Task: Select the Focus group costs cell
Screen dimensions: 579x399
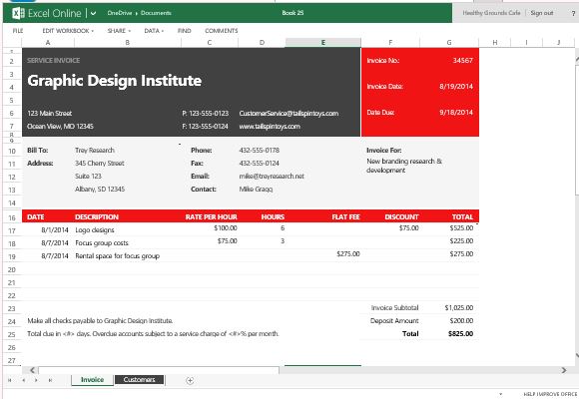Action: click(102, 242)
